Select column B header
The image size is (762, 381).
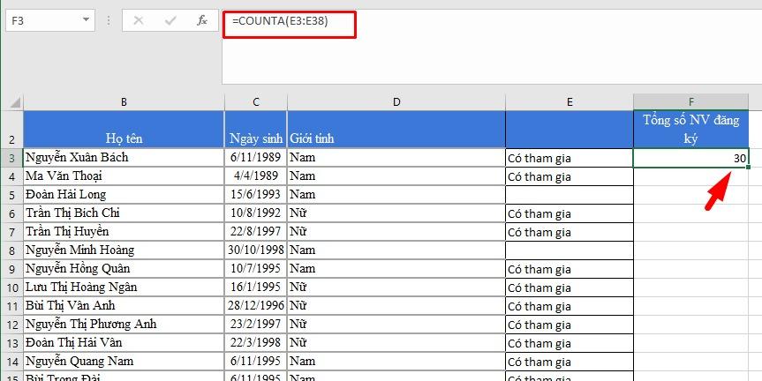click(x=124, y=102)
